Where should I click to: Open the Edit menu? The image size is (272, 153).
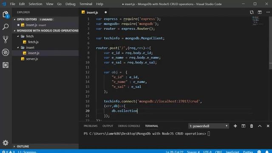point(22,4)
